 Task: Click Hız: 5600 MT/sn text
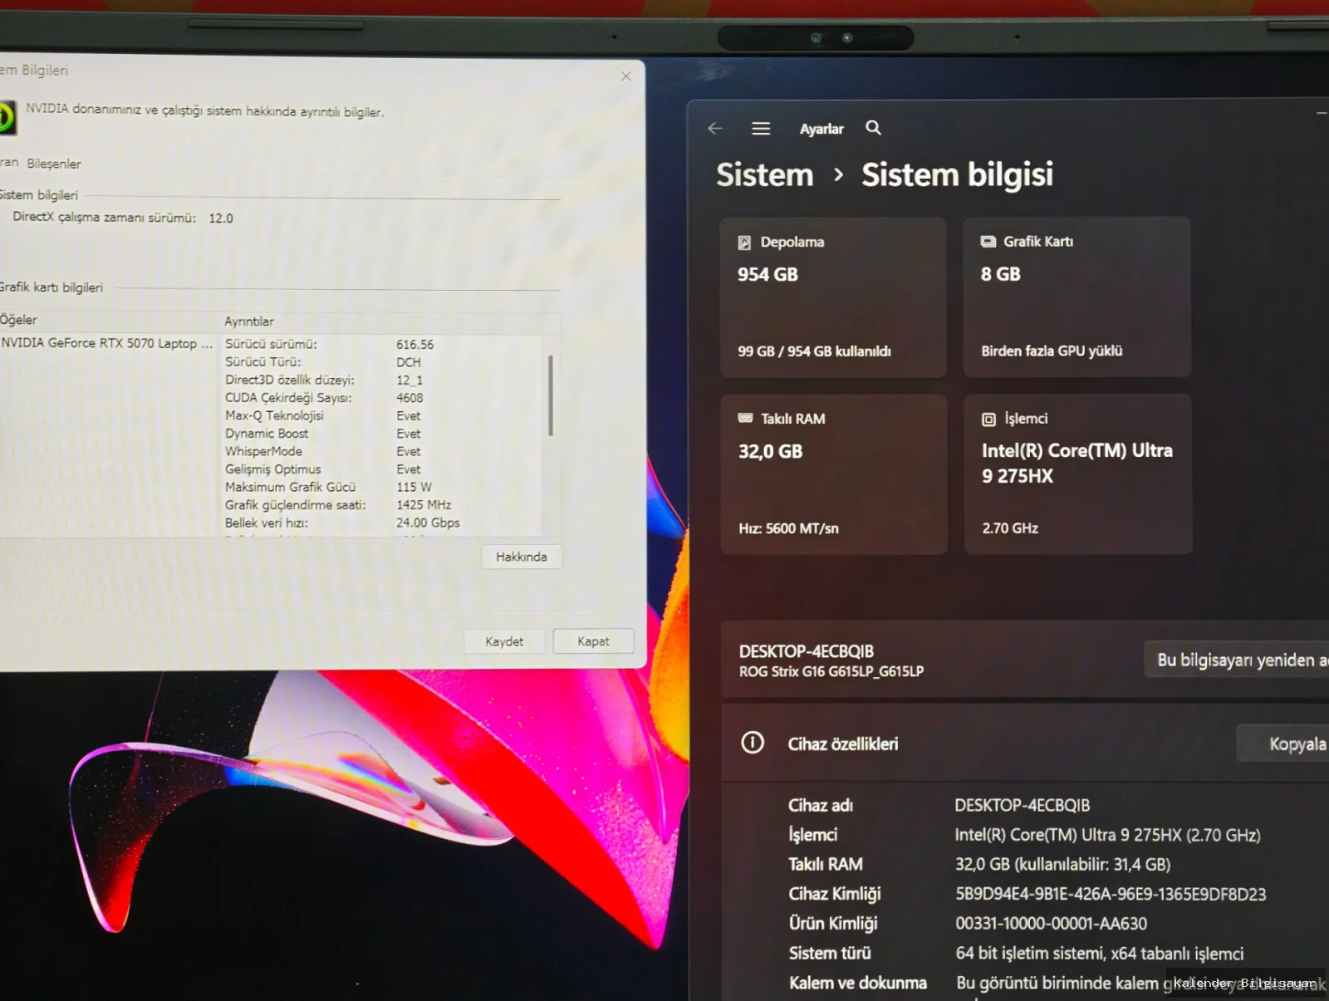tap(788, 528)
